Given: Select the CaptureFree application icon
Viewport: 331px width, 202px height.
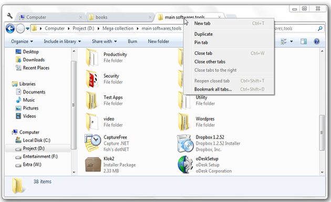Looking at the screenshot, I should coord(92,143).
